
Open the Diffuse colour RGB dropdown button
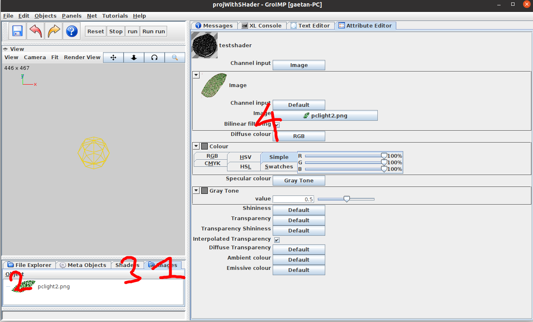[x=299, y=136]
